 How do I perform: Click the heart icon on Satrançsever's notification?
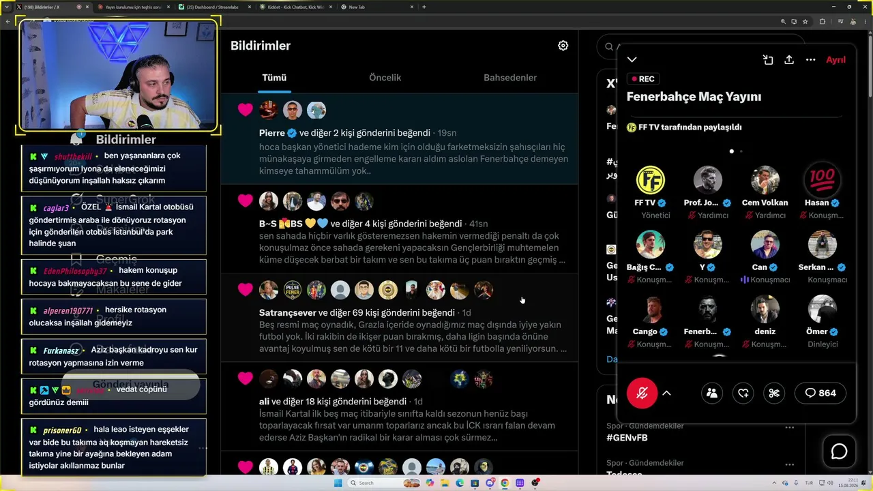tap(246, 290)
